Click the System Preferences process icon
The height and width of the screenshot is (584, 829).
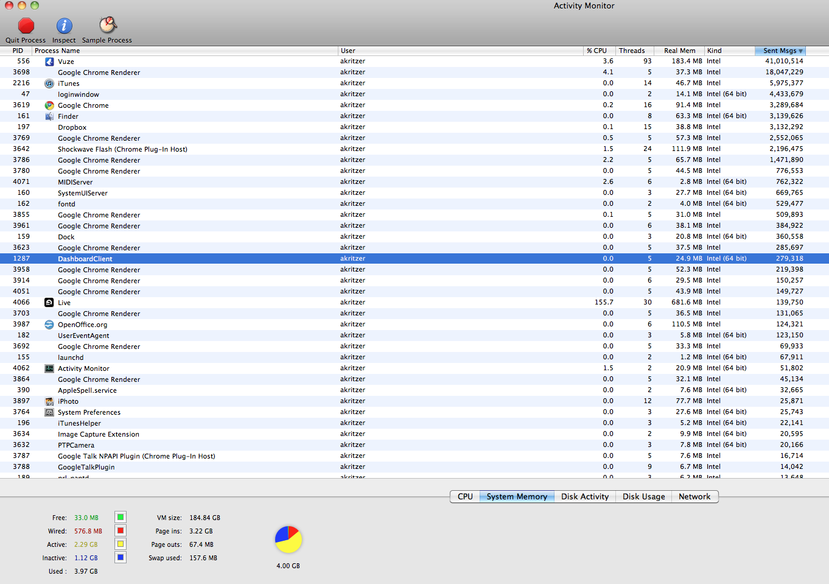tap(49, 412)
